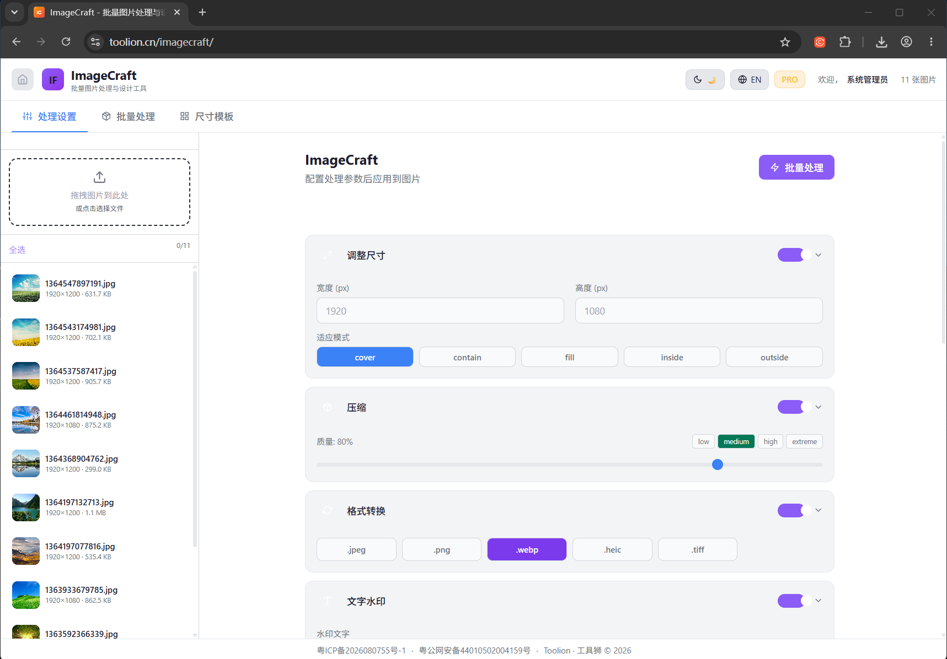
Task: Click the image list scrollbar
Action: 195,408
